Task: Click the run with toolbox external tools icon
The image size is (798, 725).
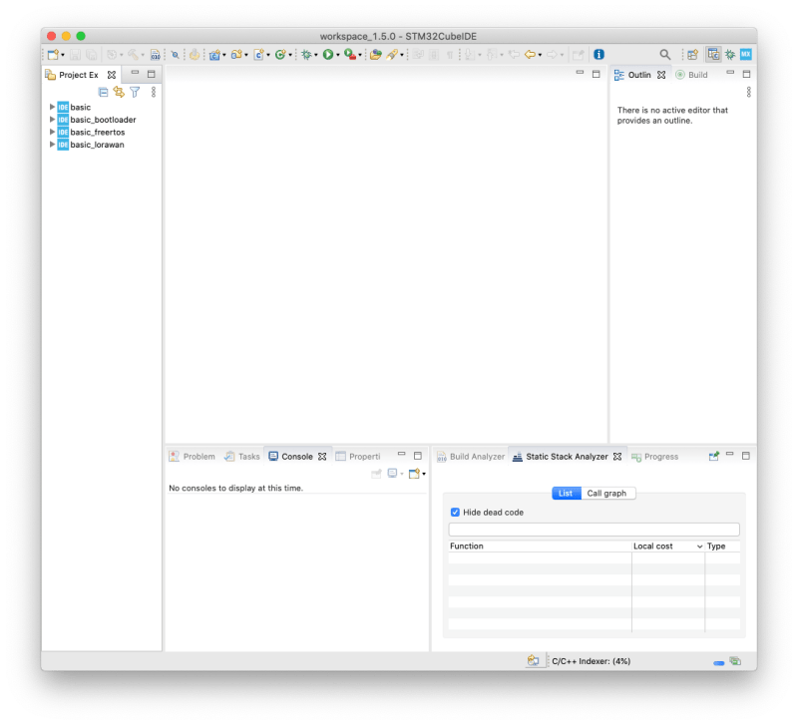Action: (350, 55)
